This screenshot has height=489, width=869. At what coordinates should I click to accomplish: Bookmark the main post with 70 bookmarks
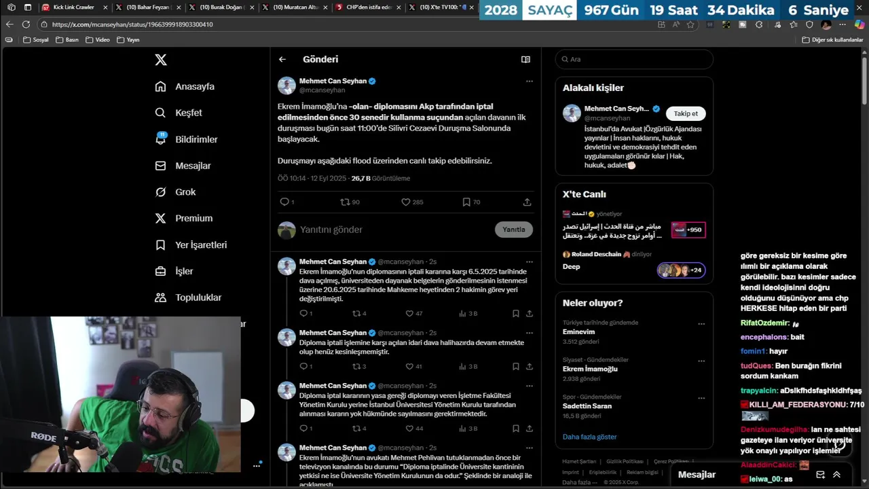coord(471,202)
